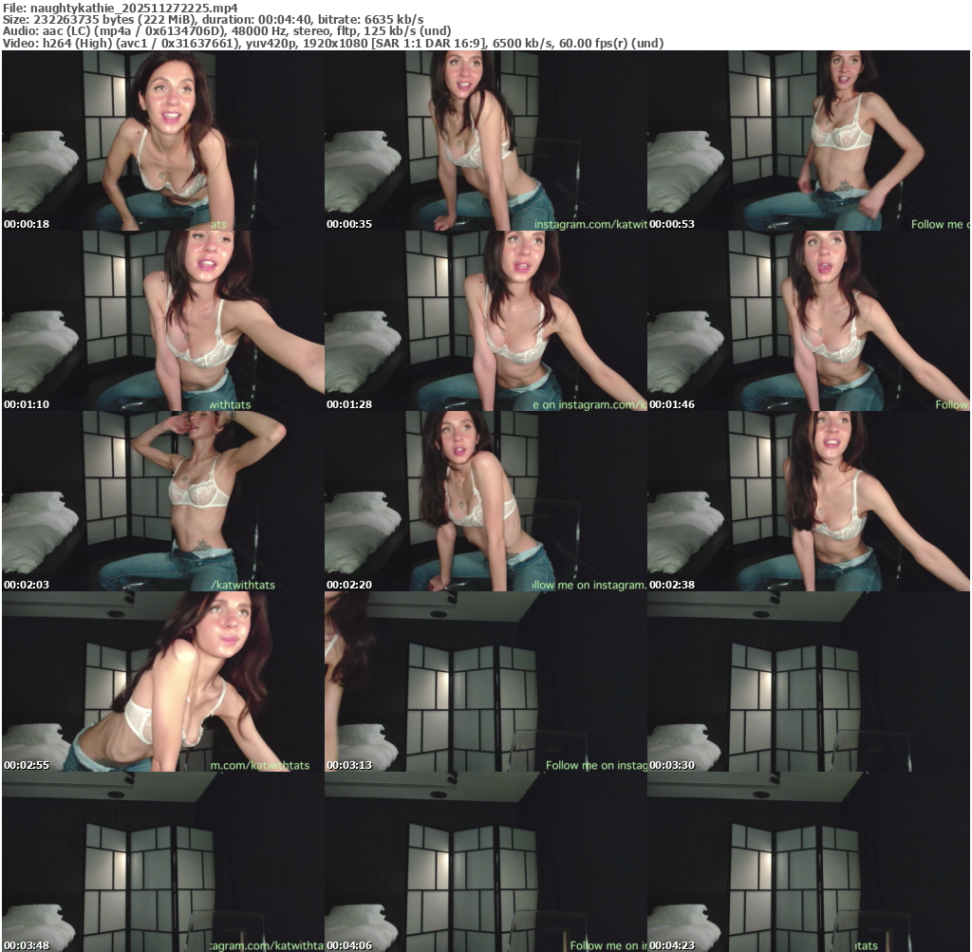Pick the thumbnail marked 00:02:20
972x952 pixels.
pyautogui.click(x=485, y=501)
